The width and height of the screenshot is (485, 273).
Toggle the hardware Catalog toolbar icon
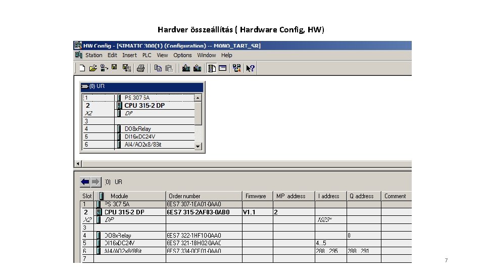212,68
